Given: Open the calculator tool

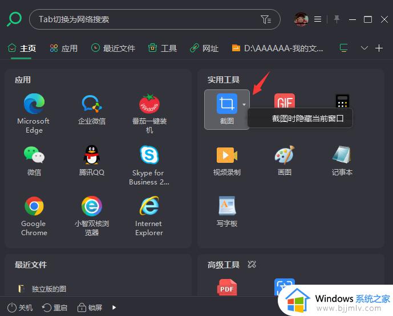Looking at the screenshot, I should pyautogui.click(x=342, y=101).
